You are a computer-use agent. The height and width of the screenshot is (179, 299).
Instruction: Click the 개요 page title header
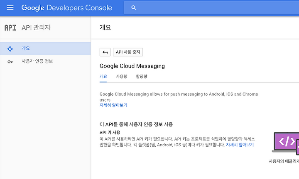click(x=105, y=27)
